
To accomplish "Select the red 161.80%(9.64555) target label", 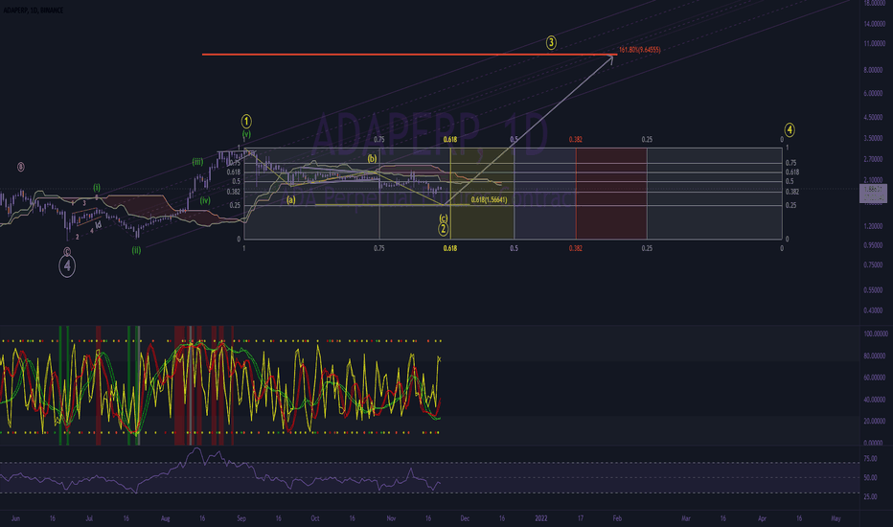I will (639, 50).
